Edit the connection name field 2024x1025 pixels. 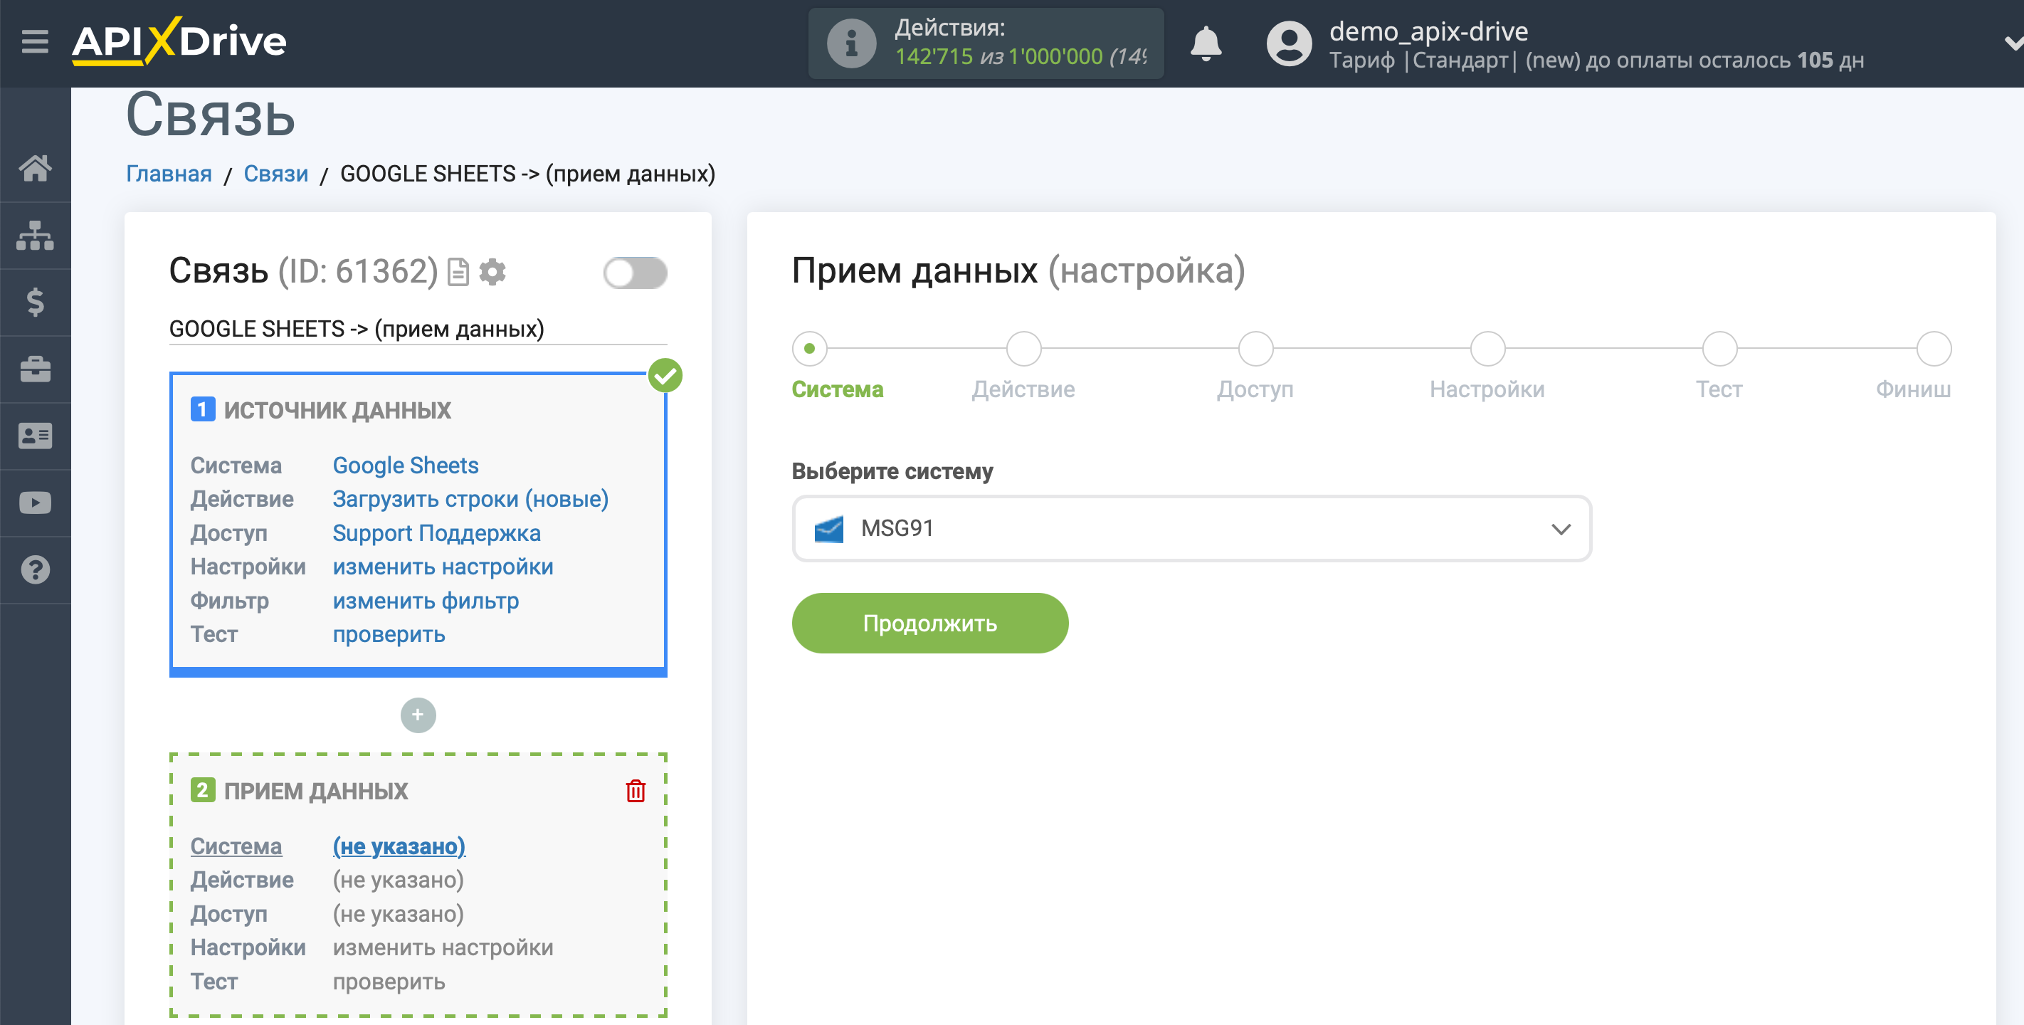[x=418, y=329]
